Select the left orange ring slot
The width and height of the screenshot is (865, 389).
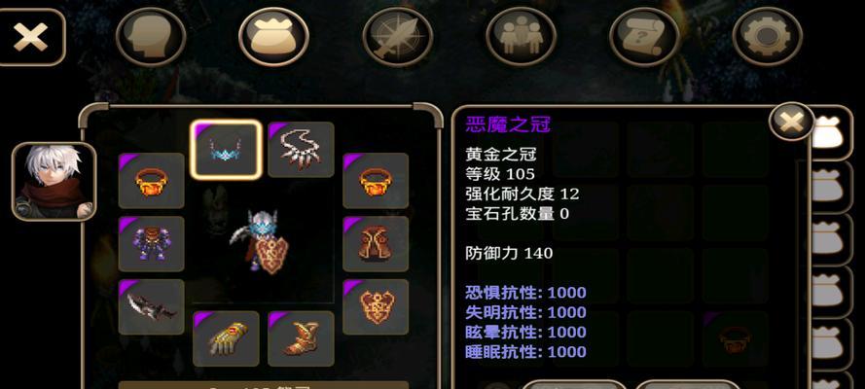pyautogui.click(x=151, y=181)
